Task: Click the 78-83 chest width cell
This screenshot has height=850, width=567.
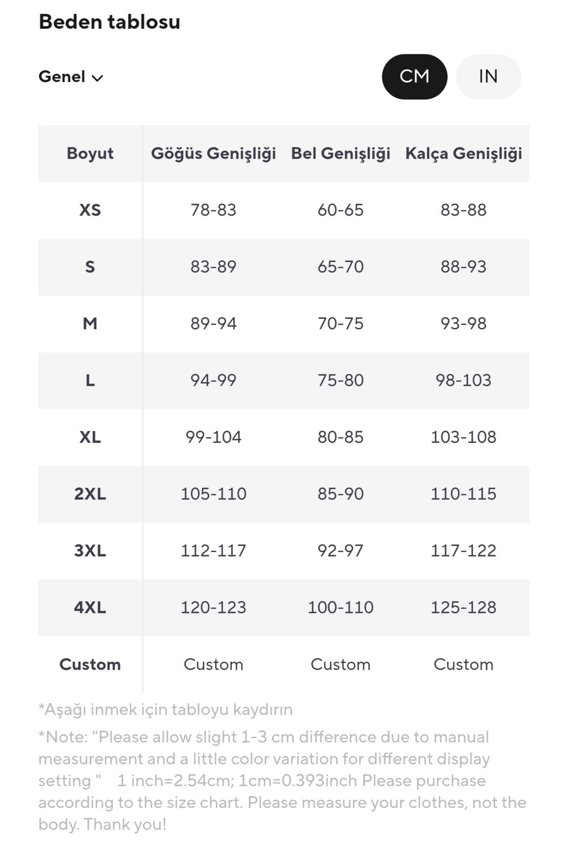Action: [213, 210]
